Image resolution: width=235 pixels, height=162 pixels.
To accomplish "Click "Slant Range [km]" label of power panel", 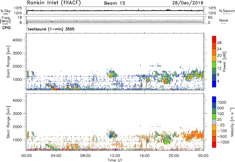I will (x=8, y=62).
